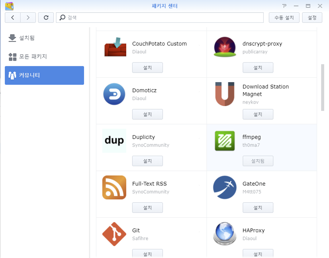The width and height of the screenshot is (329, 258).
Task: Open the Duplicity dup icon
Action: [x=114, y=141]
